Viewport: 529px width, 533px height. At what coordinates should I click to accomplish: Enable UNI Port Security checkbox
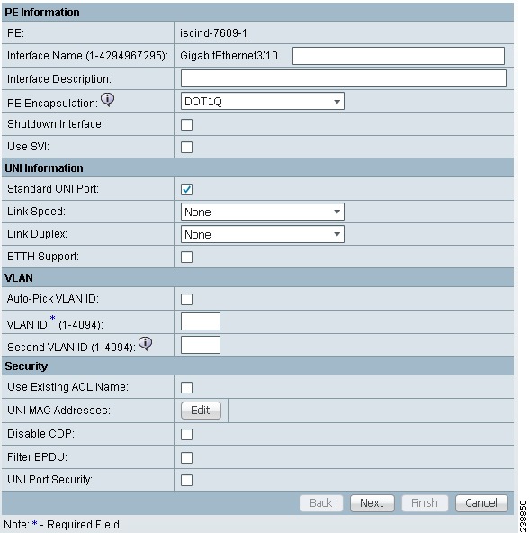[x=186, y=480]
